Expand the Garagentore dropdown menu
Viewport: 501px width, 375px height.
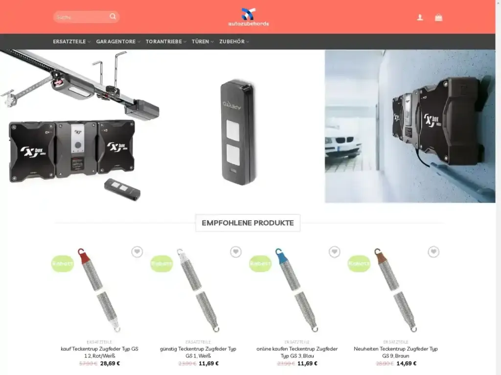(x=118, y=42)
